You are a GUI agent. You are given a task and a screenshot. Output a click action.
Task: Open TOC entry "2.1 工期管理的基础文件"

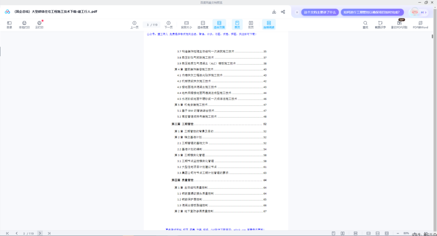pos(222,143)
